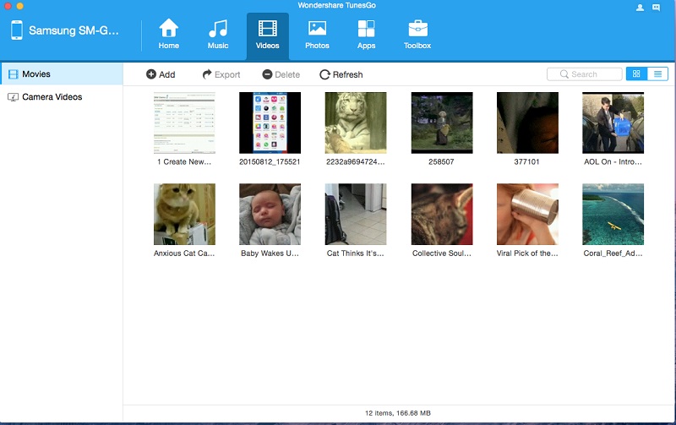Viewport: 676px width, 425px height.
Task: Click the Delete button
Action: [281, 74]
